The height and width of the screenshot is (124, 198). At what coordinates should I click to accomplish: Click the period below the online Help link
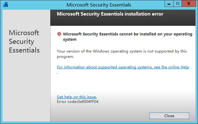[57, 73]
